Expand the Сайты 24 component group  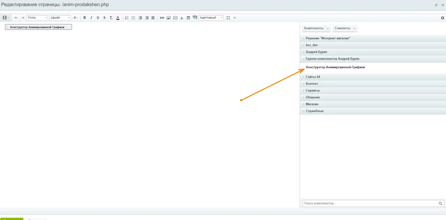313,77
